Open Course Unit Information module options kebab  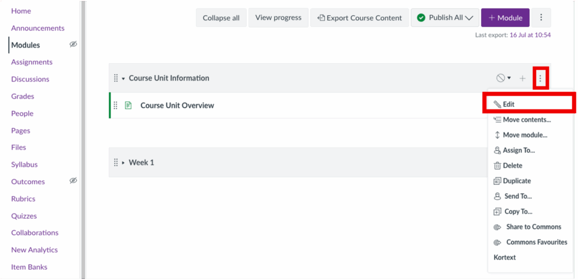tap(541, 78)
